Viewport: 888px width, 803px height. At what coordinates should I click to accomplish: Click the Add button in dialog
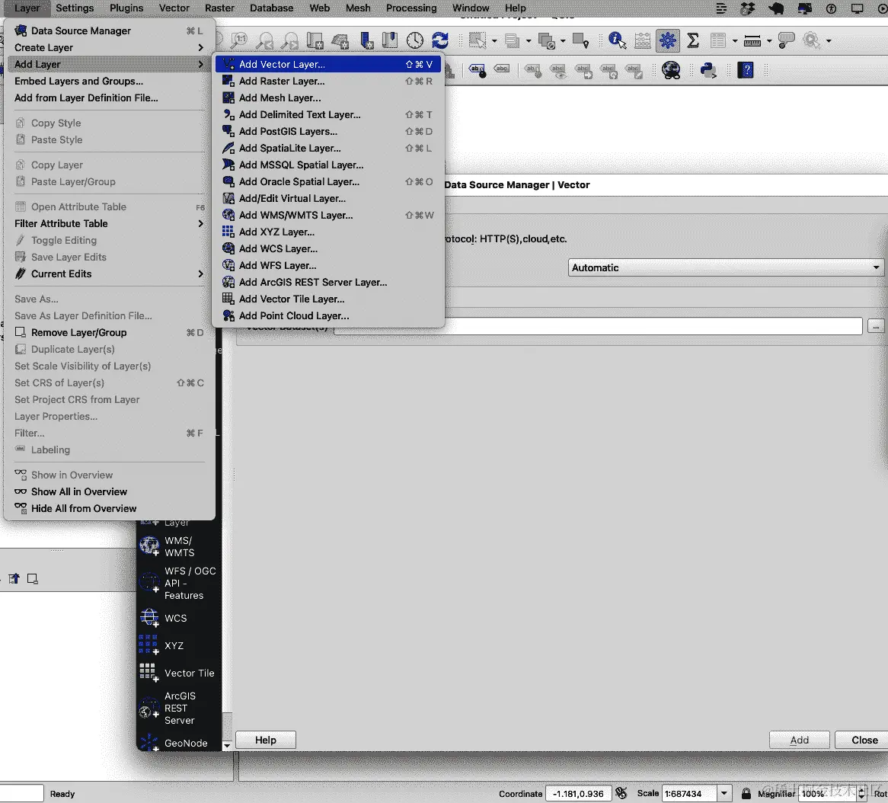coord(799,740)
